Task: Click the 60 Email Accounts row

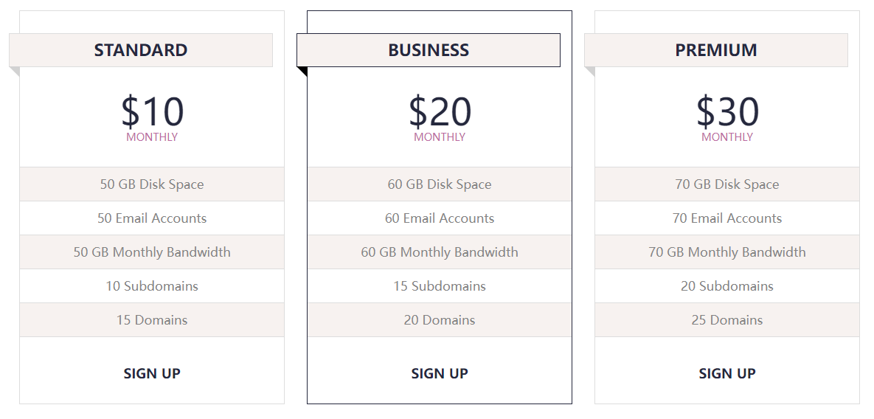Action: click(x=440, y=218)
